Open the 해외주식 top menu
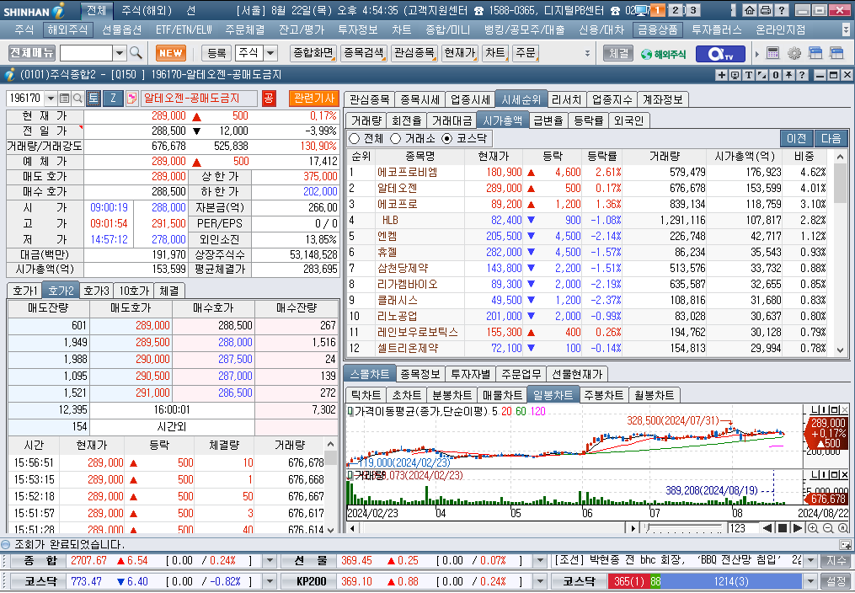855x593 pixels. 67,29
